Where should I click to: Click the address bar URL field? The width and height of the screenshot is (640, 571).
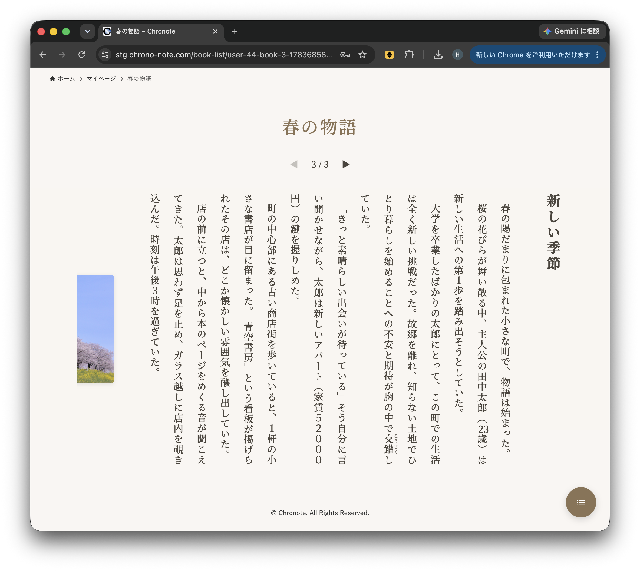224,55
